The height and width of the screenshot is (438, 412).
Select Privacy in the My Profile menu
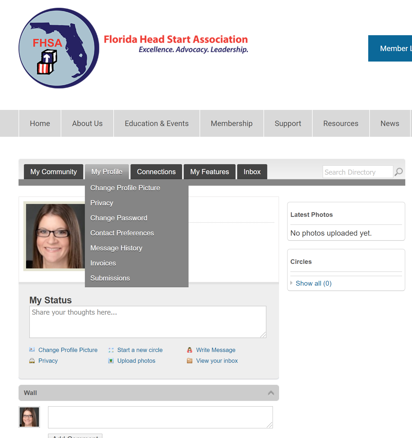pyautogui.click(x=136, y=203)
